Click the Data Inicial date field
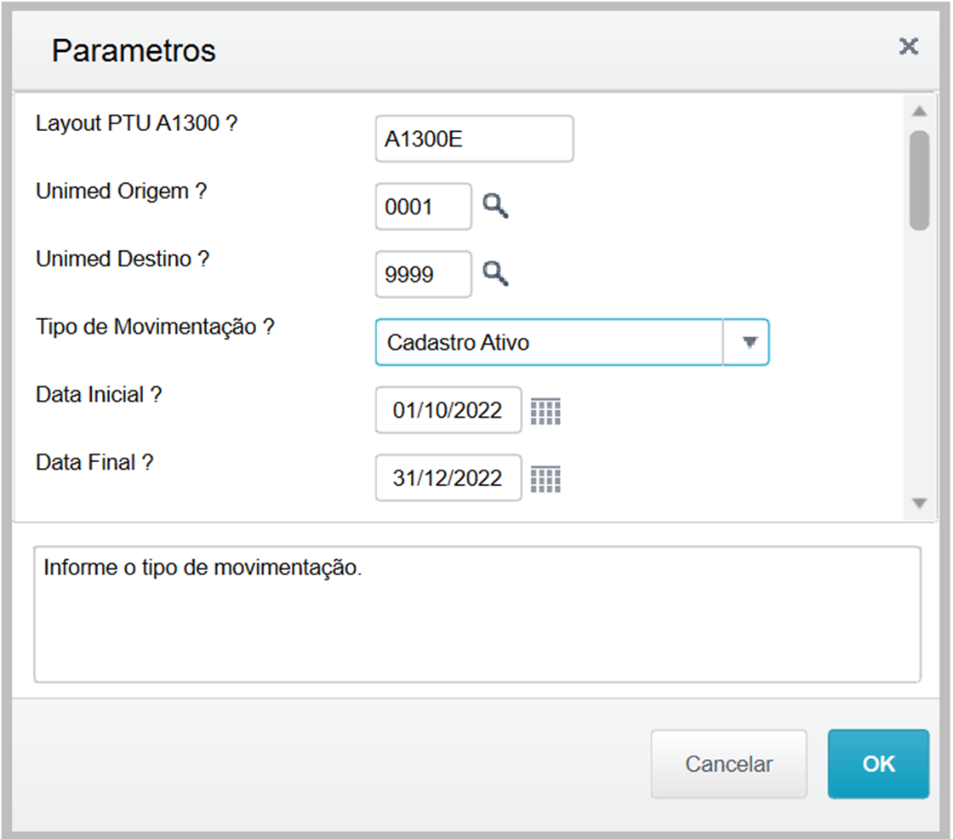The height and width of the screenshot is (839, 953). pyautogui.click(x=448, y=410)
